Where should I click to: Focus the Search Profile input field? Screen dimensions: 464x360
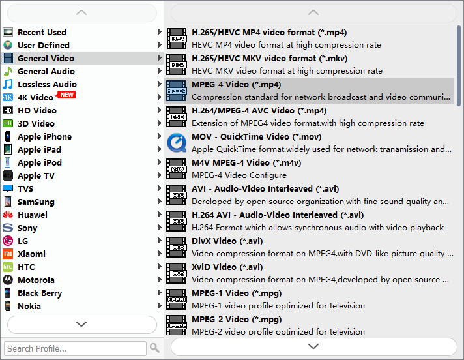(75, 348)
